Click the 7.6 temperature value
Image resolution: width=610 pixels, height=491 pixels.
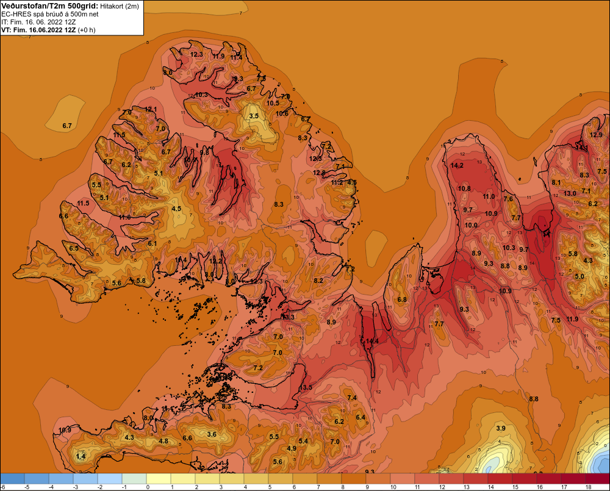tap(508, 199)
